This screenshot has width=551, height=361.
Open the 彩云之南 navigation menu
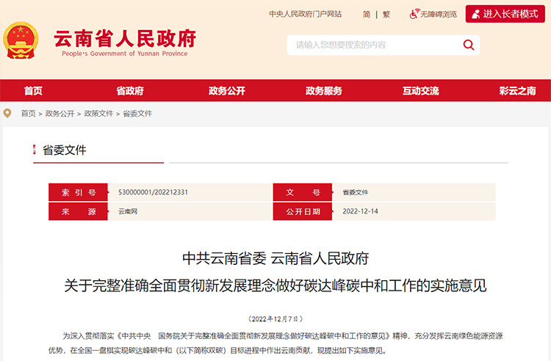coord(517,91)
